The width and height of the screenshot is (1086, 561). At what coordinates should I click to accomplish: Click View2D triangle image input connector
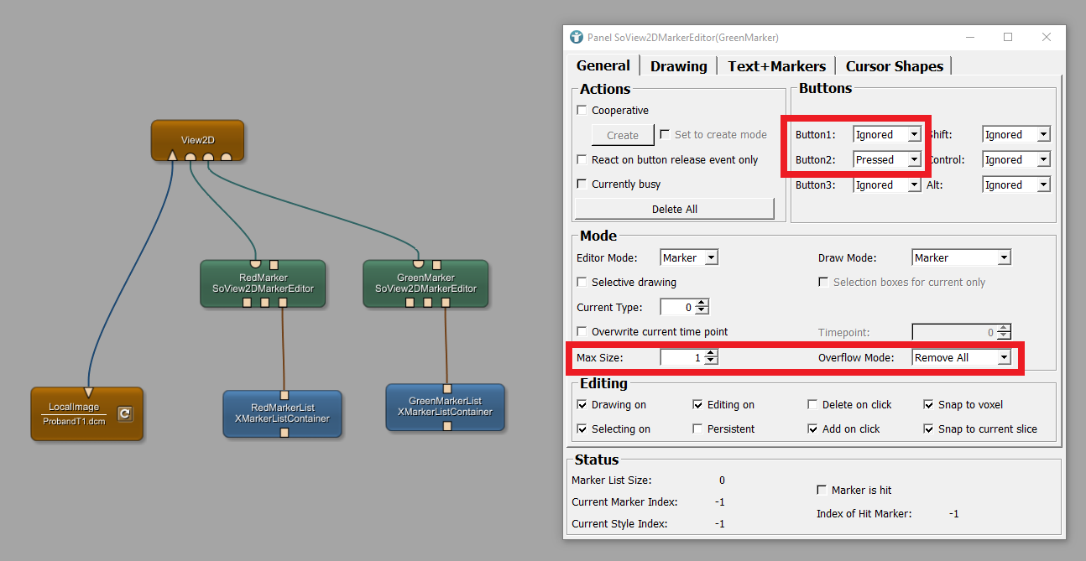pyautogui.click(x=172, y=156)
